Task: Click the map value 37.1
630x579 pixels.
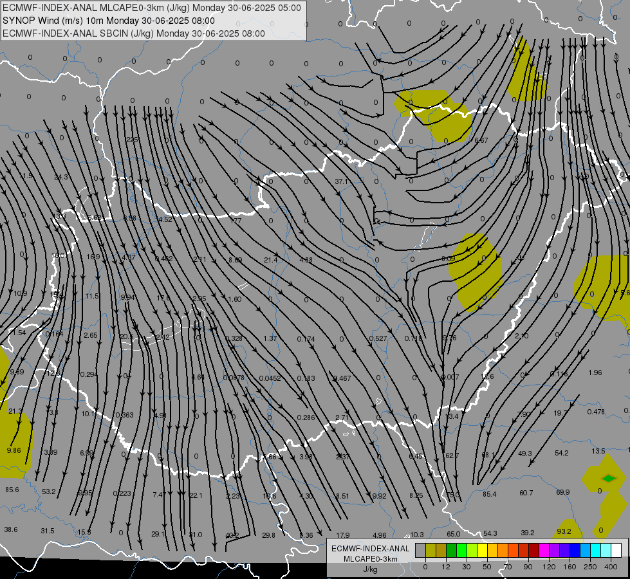Action: click(341, 181)
